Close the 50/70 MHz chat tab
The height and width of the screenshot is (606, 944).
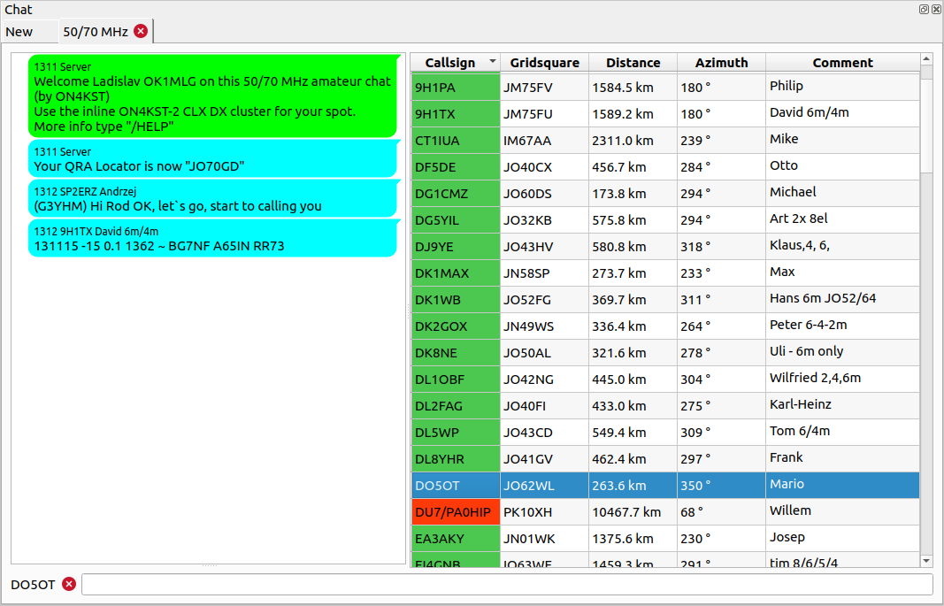tap(141, 31)
